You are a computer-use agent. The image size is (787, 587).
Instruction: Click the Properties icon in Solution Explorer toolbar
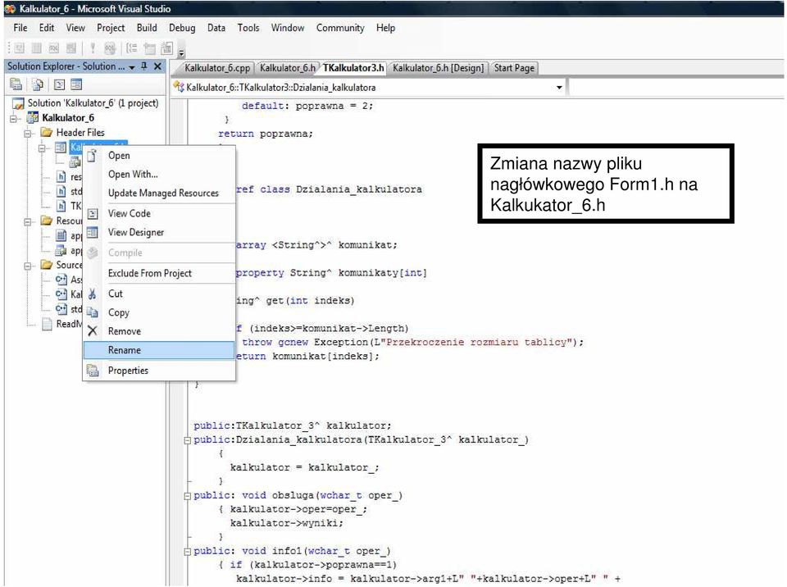tap(16, 85)
